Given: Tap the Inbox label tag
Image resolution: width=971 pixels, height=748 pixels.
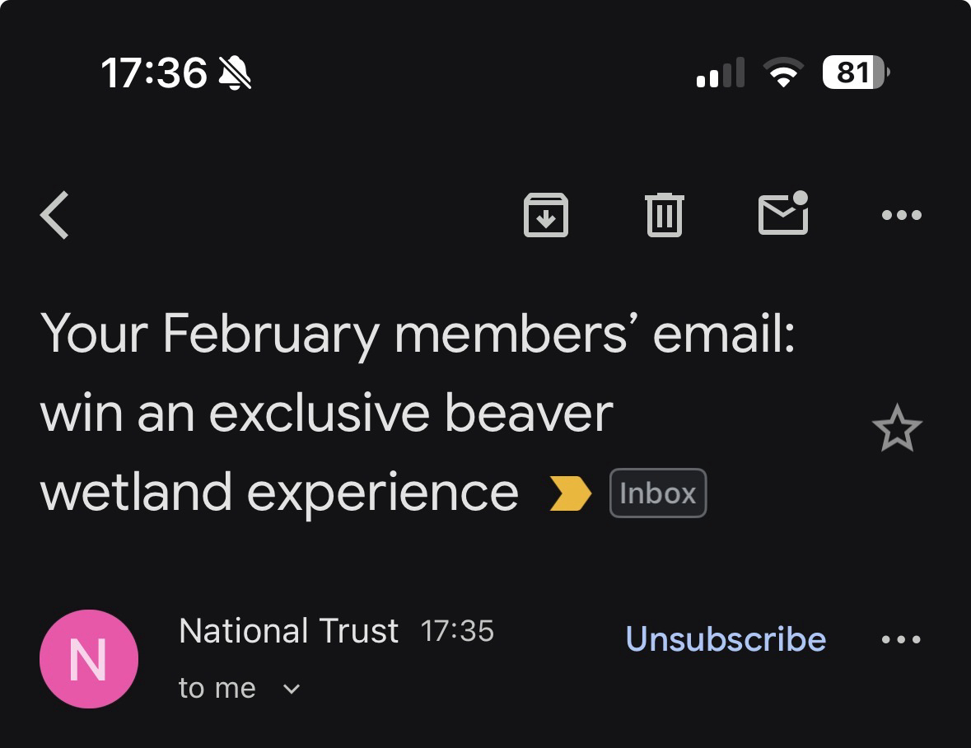Looking at the screenshot, I should pos(657,493).
